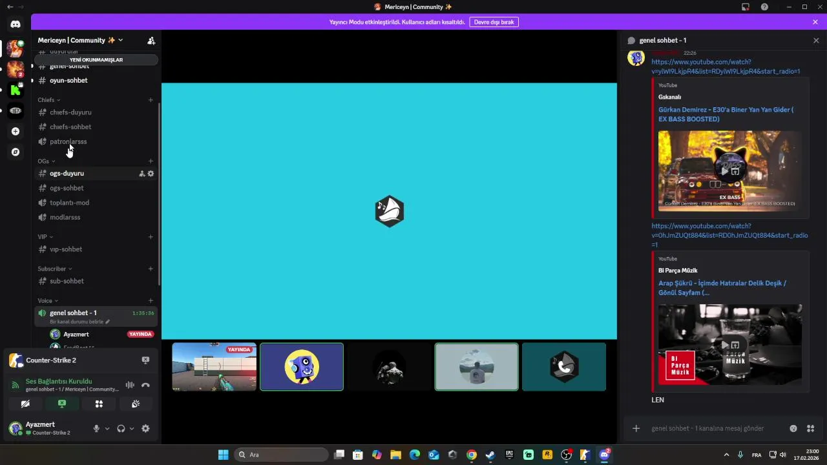Add a new server with plus icon
The width and height of the screenshot is (827, 465).
point(16,131)
